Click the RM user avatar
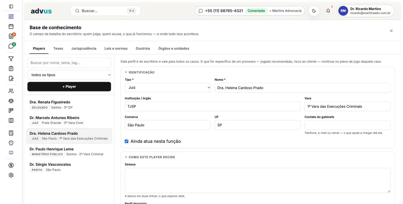 343,11
